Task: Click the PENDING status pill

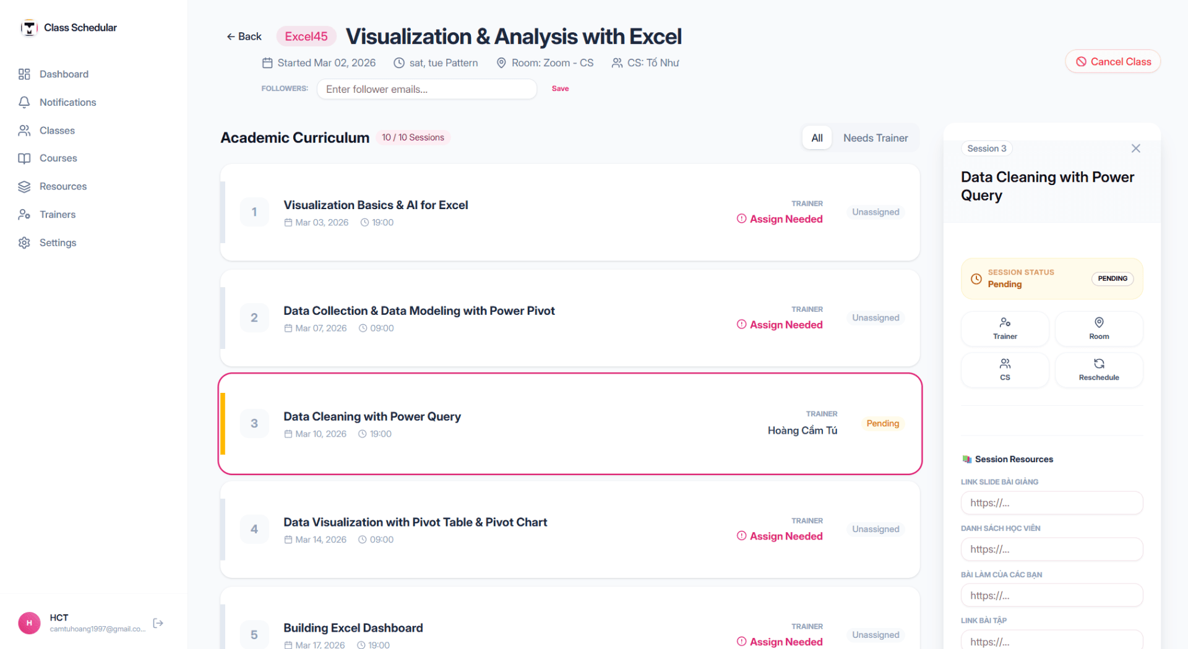Action: [1112, 279]
